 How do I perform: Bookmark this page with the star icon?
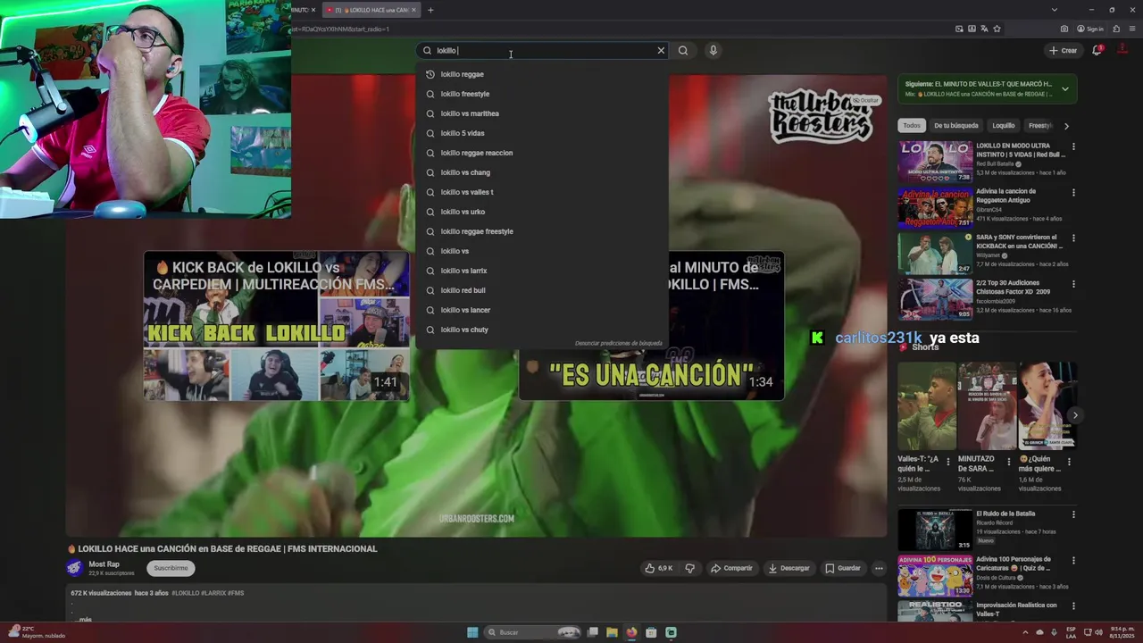[997, 29]
